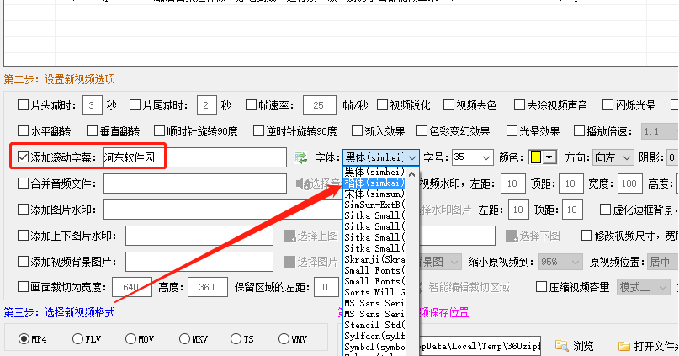Viewport: 679px width, 356px height.
Task: Toggle the 帧速率 checkbox
Action: (x=251, y=105)
